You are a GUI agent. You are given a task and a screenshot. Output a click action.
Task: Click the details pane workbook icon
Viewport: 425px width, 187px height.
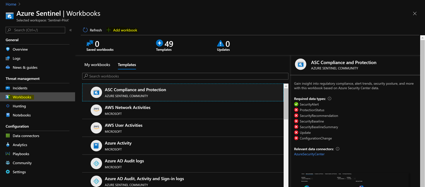301,64
